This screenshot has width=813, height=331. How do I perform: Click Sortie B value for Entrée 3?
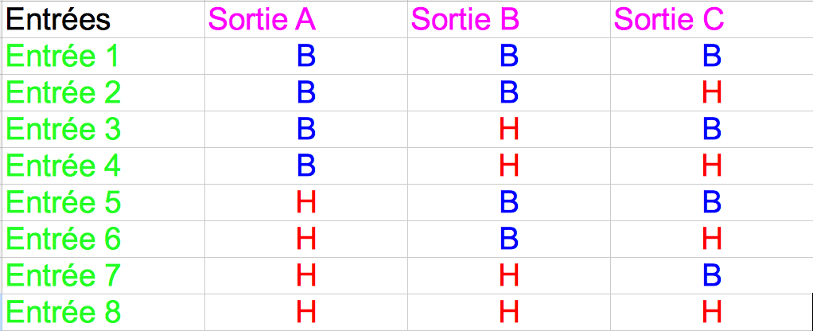tap(509, 130)
